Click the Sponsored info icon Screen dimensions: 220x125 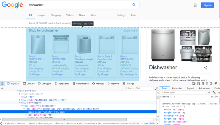point(137,31)
